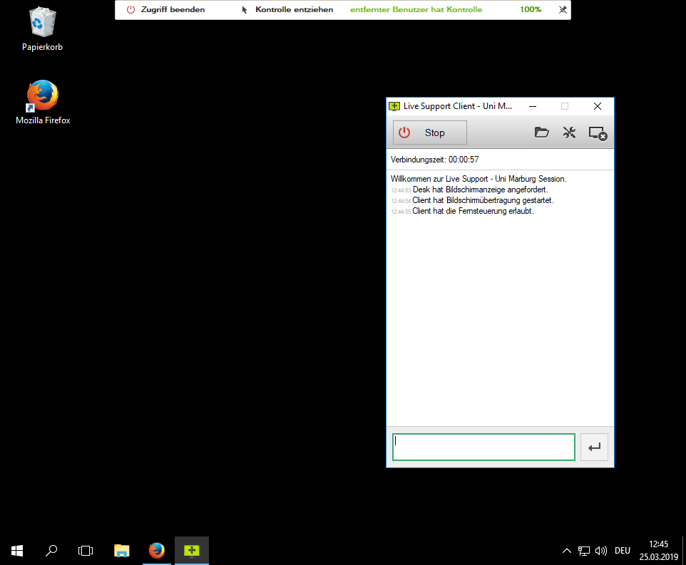Click the Verbindungszeit connection time text
686x565 pixels.
[434, 160]
